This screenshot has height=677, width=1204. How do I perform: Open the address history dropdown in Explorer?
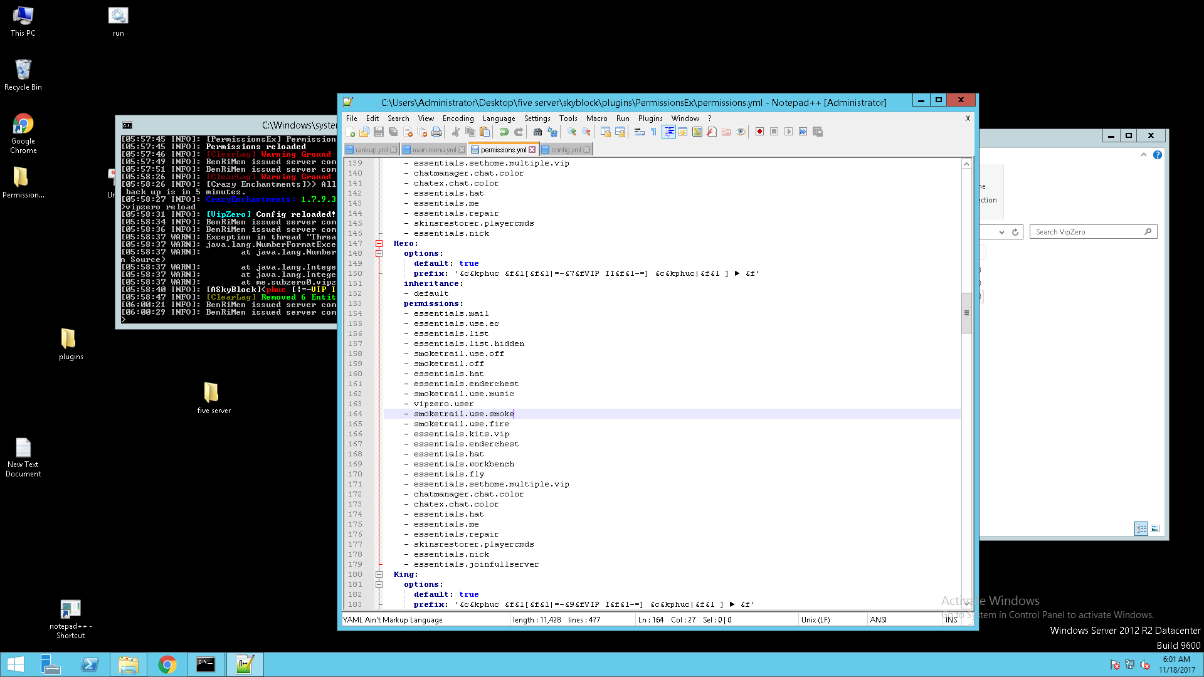pyautogui.click(x=1001, y=232)
